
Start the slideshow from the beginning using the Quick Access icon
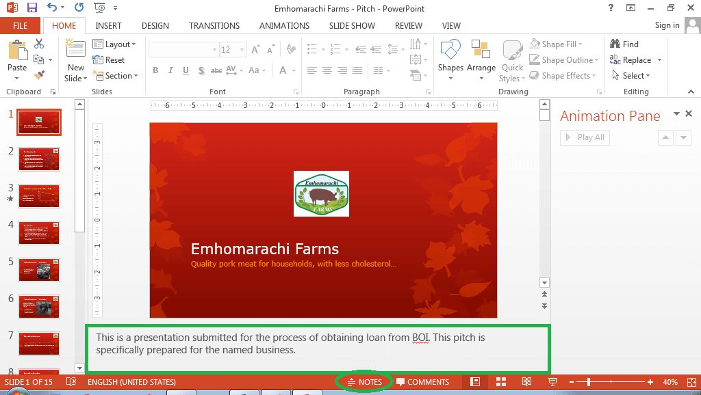[x=99, y=8]
